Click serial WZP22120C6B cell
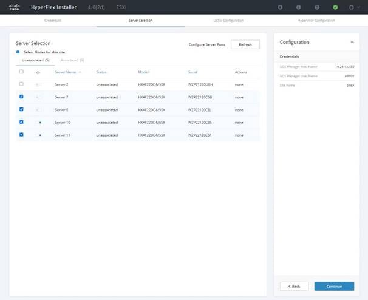368x300 pixels. pyautogui.click(x=200, y=97)
